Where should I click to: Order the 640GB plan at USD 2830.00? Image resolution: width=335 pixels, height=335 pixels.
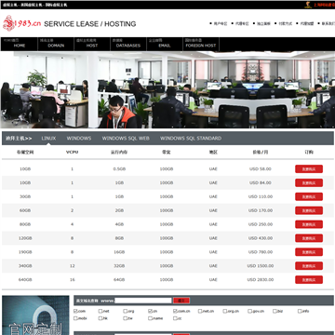(x=309, y=280)
